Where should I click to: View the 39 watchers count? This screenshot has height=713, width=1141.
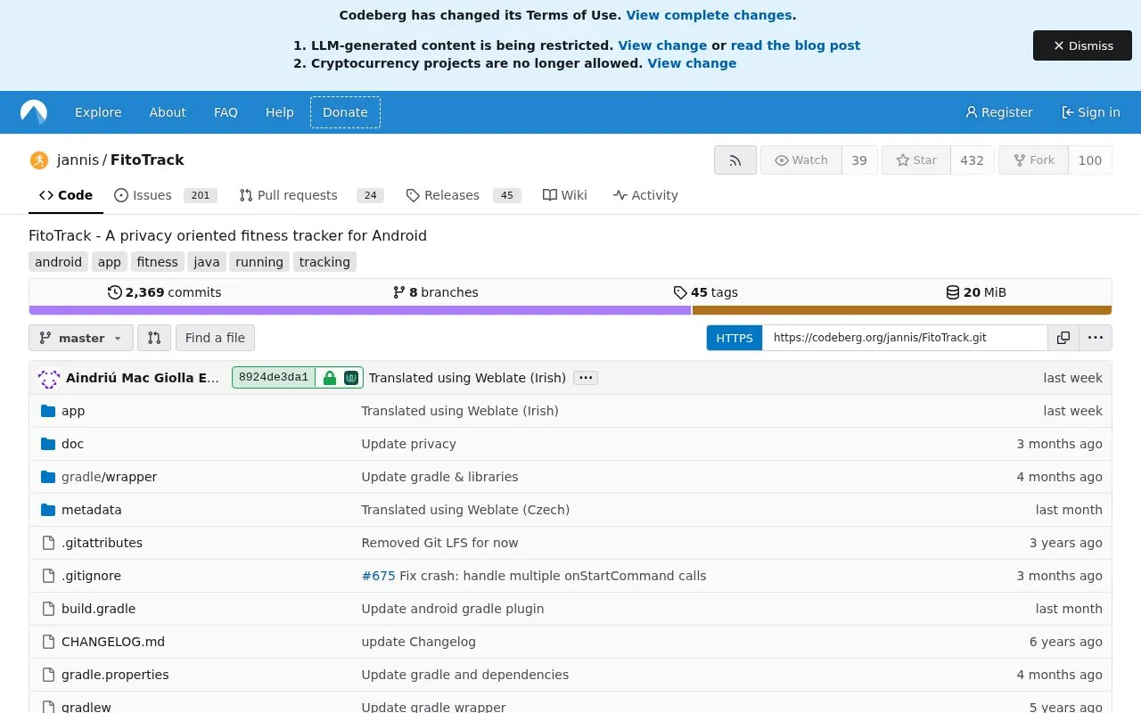click(x=859, y=160)
